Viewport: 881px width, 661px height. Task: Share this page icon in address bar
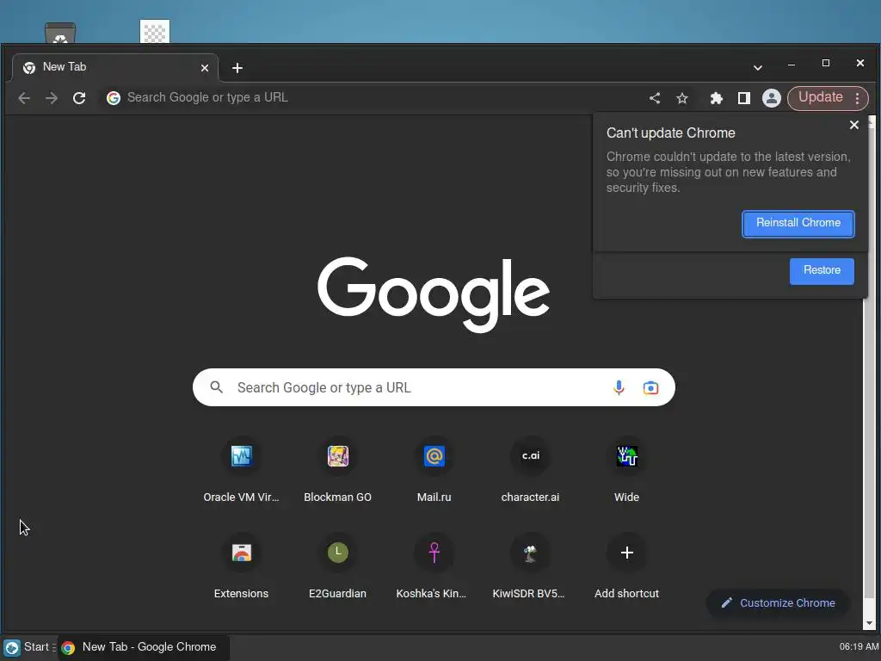coord(655,98)
